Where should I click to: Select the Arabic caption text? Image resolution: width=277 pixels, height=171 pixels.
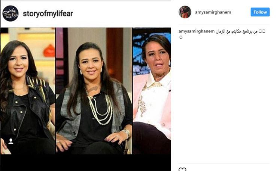237,31
